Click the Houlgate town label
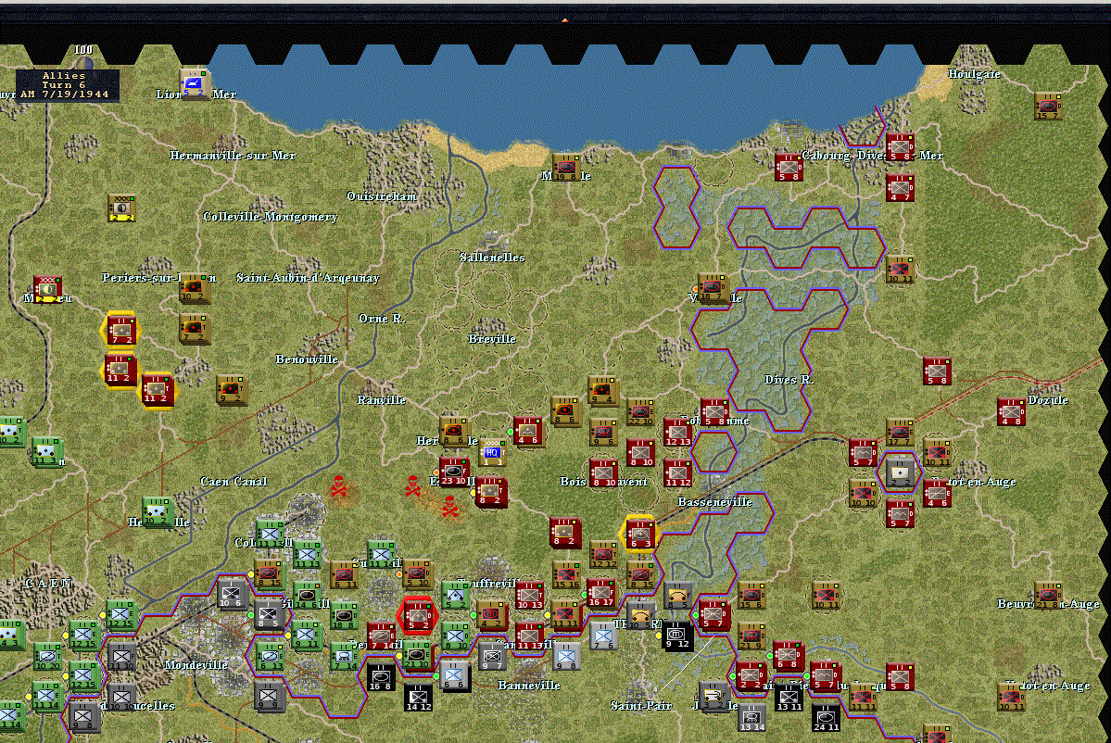 [x=974, y=74]
